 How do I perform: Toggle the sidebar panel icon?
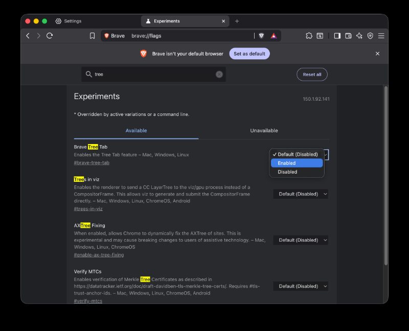[337, 36]
